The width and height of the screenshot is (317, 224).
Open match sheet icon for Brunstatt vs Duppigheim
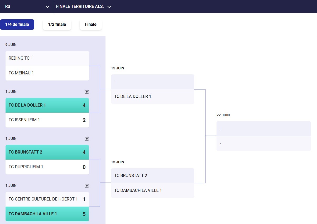(x=87, y=139)
